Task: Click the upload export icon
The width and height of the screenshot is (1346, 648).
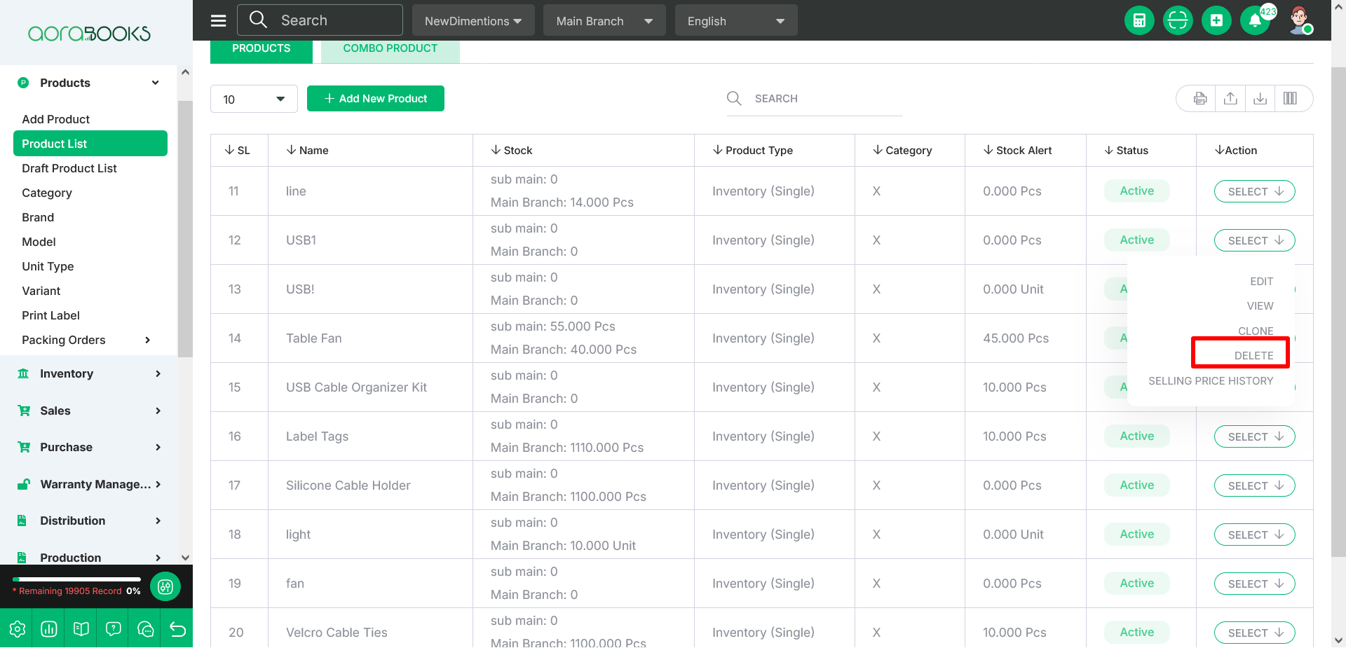Action: pyautogui.click(x=1230, y=99)
